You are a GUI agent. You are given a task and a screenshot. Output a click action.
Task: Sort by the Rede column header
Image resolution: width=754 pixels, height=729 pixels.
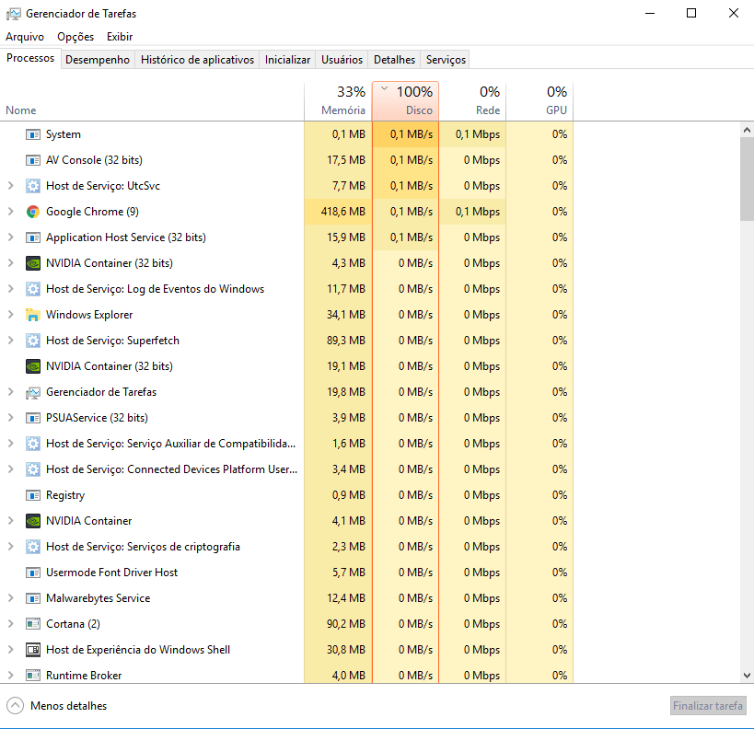pos(472,101)
